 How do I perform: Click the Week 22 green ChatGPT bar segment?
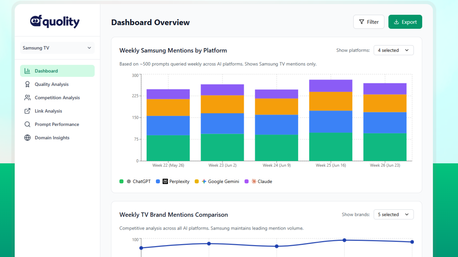(x=168, y=148)
